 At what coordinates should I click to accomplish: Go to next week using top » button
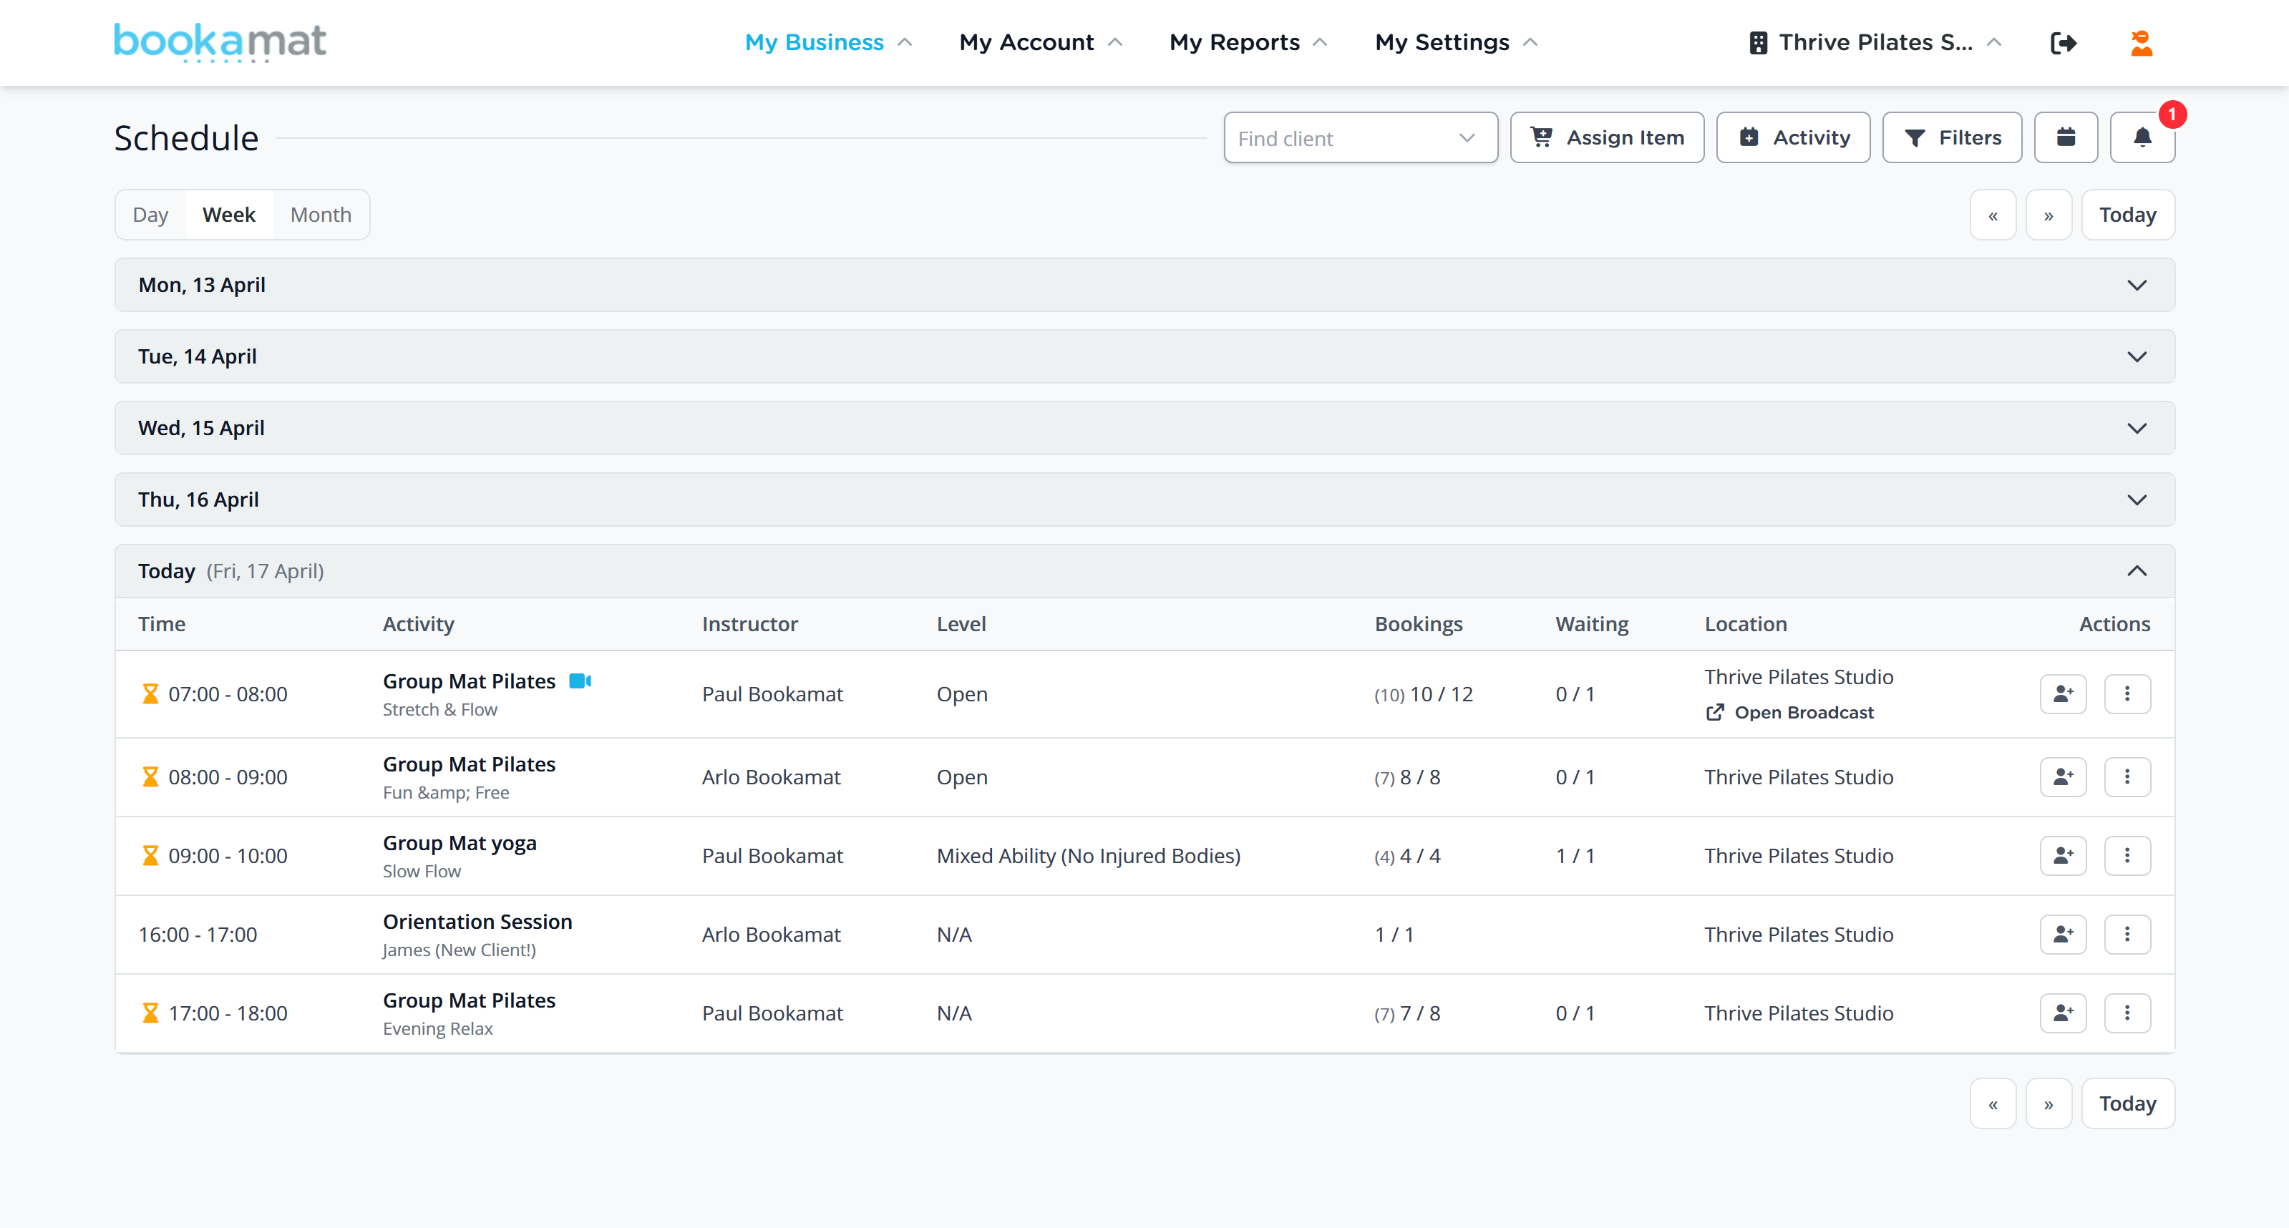click(x=2049, y=215)
